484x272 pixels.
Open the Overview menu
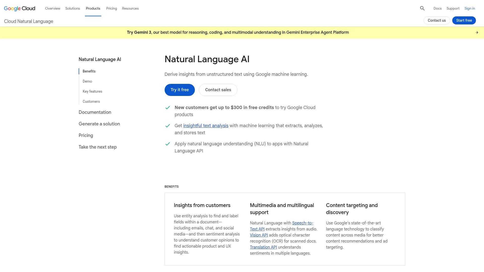pos(53,8)
